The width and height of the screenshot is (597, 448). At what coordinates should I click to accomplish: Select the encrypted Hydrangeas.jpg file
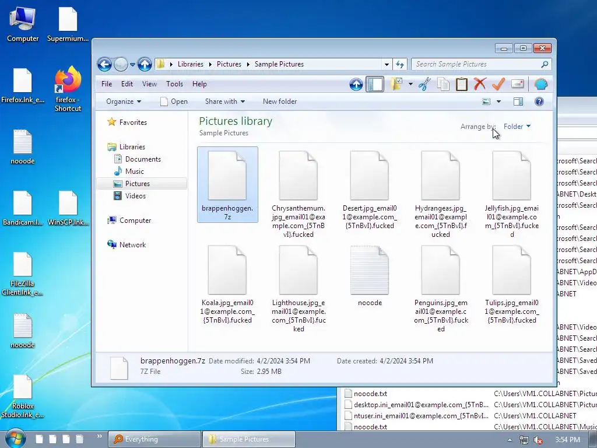[x=441, y=194]
